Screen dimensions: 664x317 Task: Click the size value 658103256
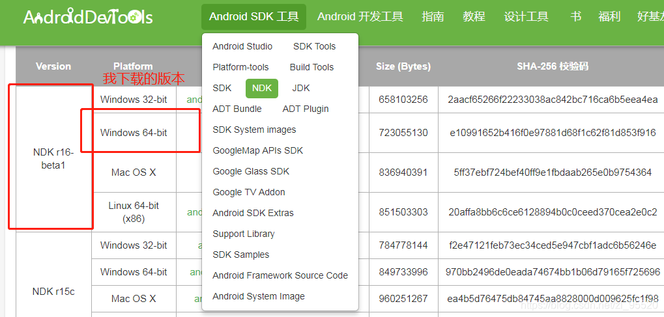tap(403, 100)
